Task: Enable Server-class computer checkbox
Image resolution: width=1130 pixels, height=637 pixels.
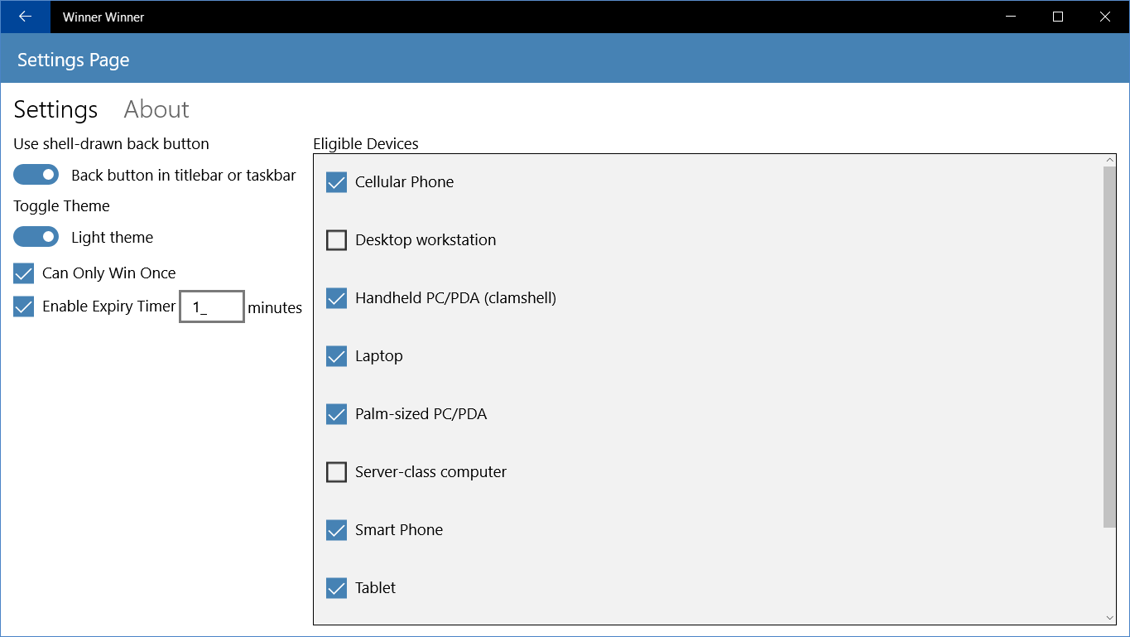Action: (336, 472)
